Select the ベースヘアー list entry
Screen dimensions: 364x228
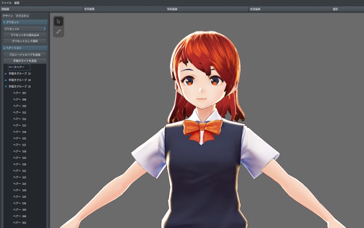pyautogui.click(x=19, y=67)
